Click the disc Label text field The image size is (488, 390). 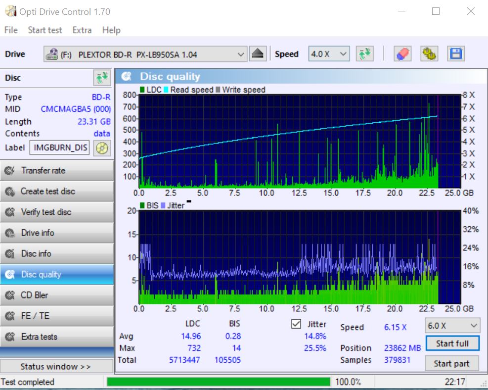click(x=60, y=147)
